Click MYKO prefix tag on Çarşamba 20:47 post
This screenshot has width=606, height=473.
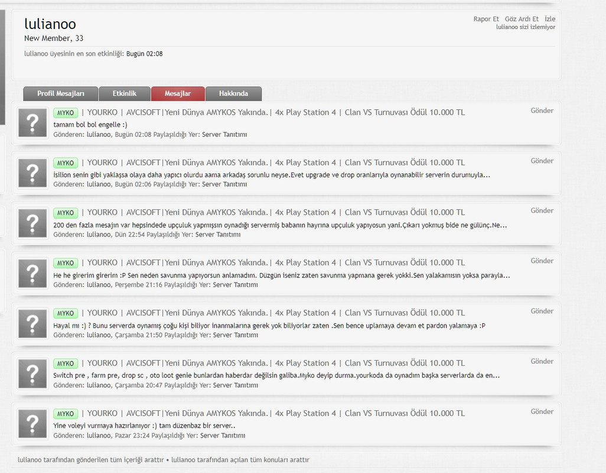coord(66,364)
